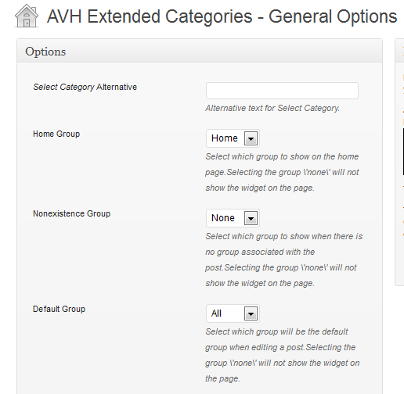Click the 'All' selected value text

[x=216, y=313]
